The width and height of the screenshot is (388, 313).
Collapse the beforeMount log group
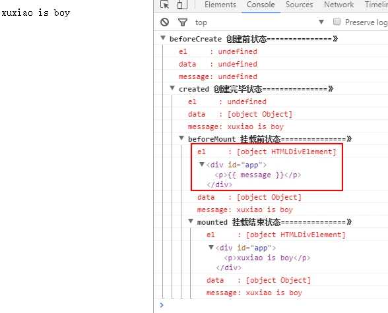pyautogui.click(x=181, y=138)
